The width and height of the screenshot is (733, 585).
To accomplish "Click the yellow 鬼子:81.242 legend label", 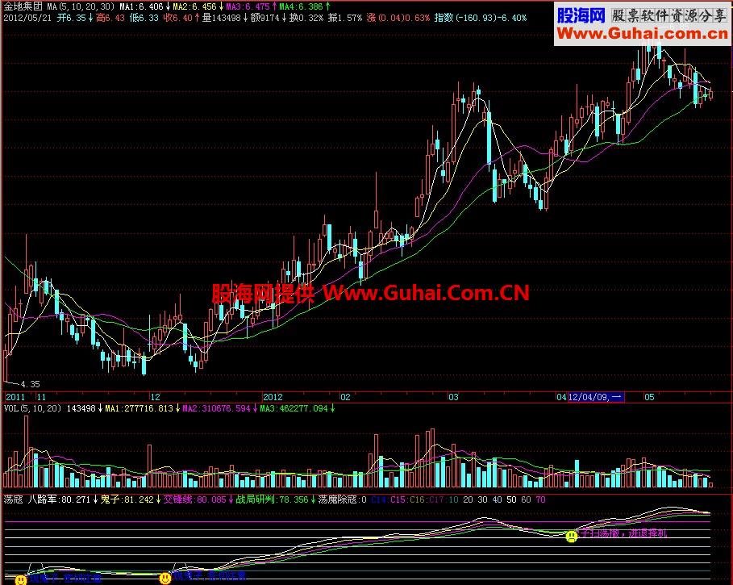I will pos(127,500).
